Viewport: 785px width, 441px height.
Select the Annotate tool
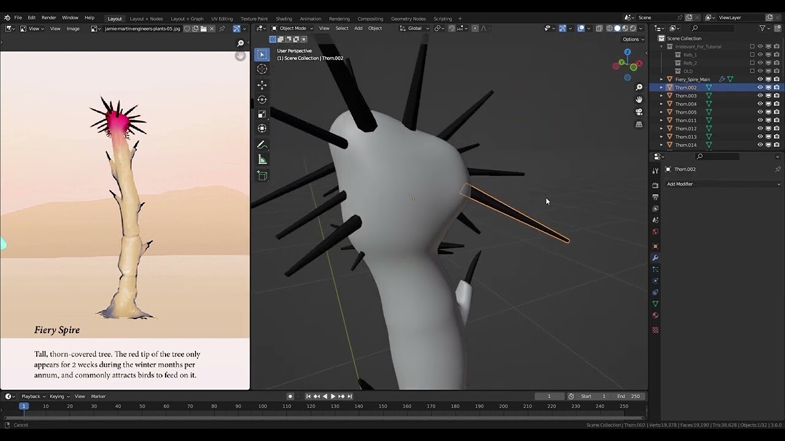pyautogui.click(x=262, y=145)
